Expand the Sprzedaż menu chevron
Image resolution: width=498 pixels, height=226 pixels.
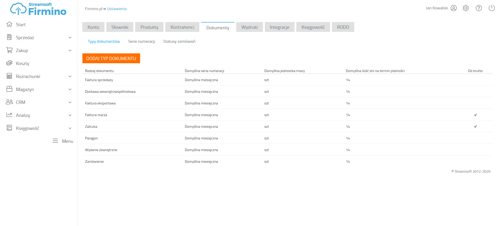(x=70, y=38)
